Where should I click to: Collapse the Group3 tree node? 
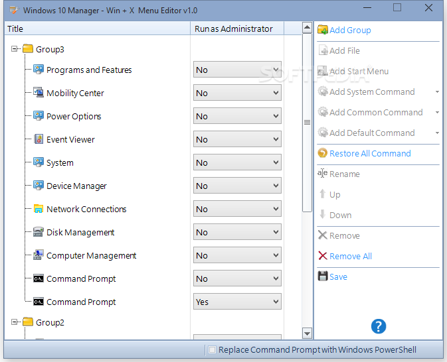[x=14, y=49]
